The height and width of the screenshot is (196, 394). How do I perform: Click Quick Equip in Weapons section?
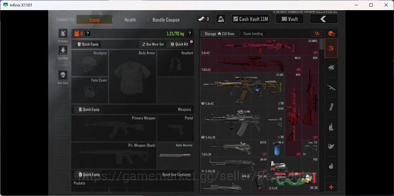89,109
